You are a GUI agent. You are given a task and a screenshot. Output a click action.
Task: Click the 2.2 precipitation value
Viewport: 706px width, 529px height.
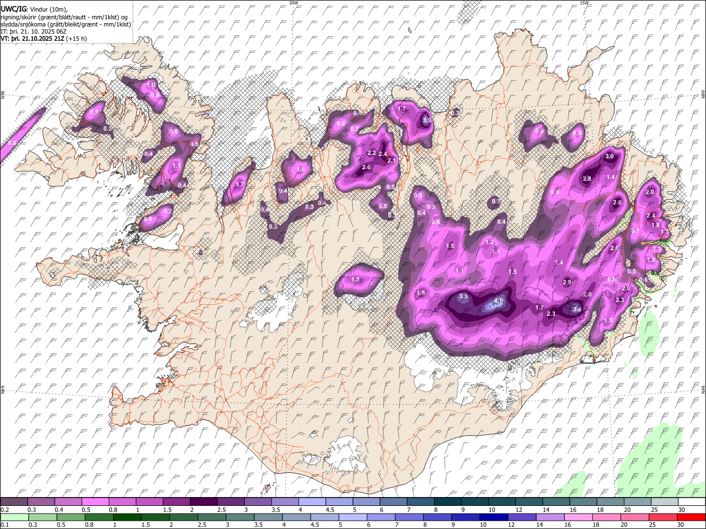pos(372,153)
